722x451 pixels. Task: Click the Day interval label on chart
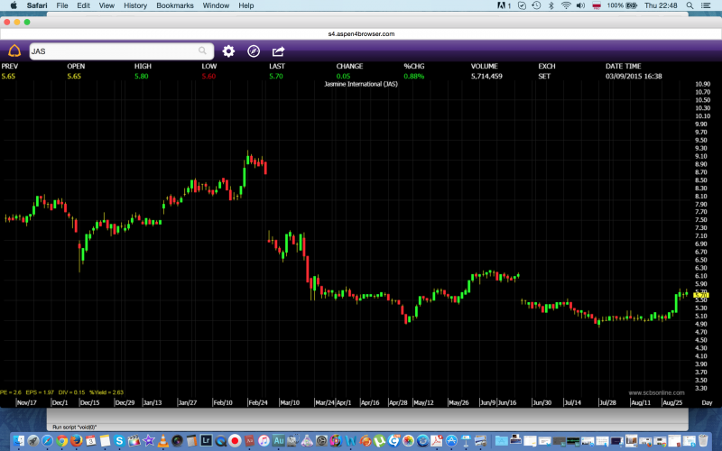(706, 402)
